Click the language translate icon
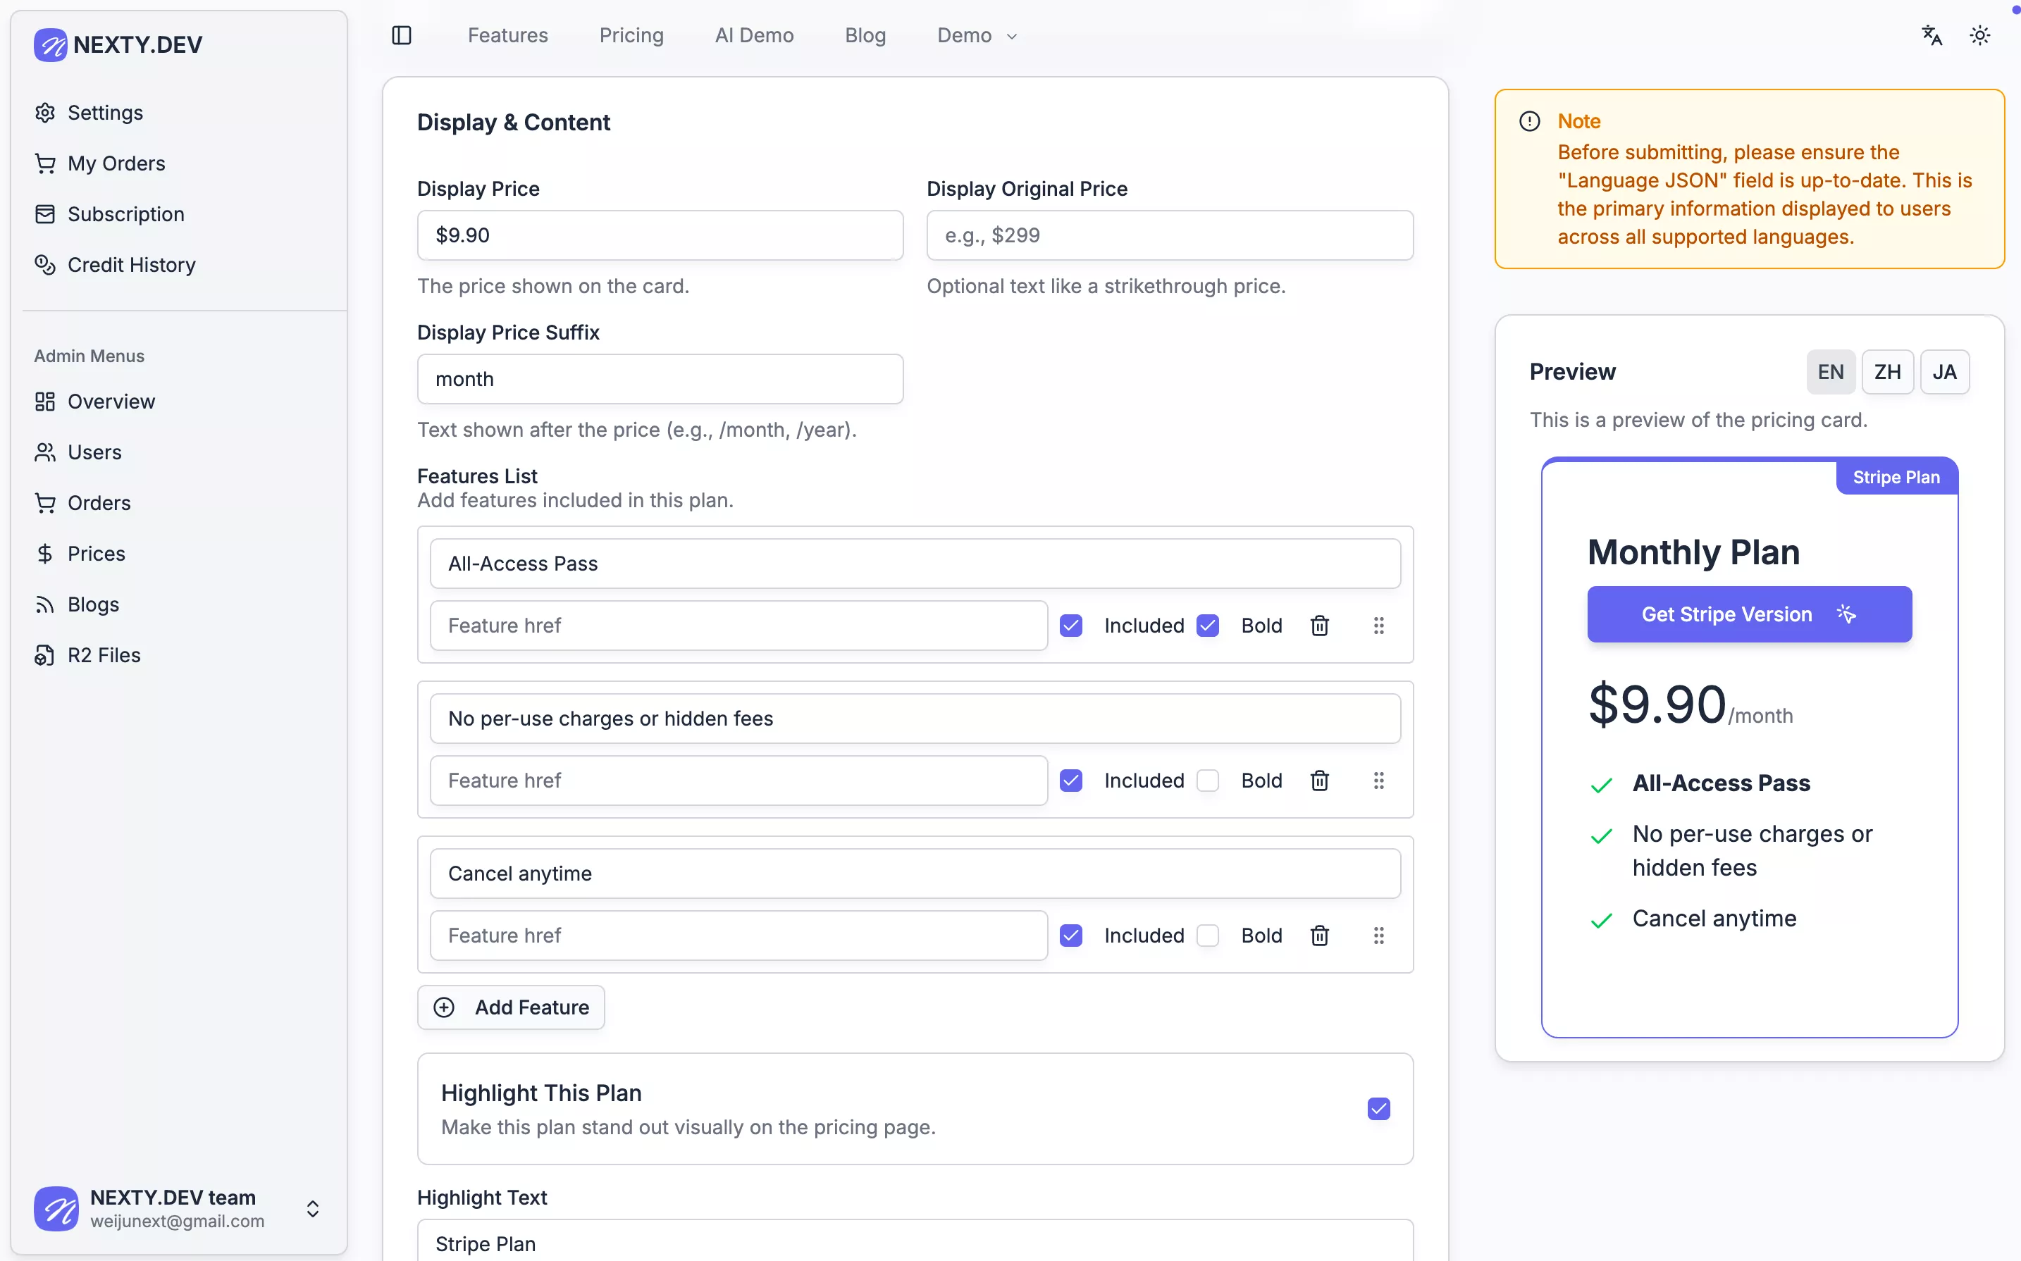The image size is (2021, 1261). [1932, 35]
